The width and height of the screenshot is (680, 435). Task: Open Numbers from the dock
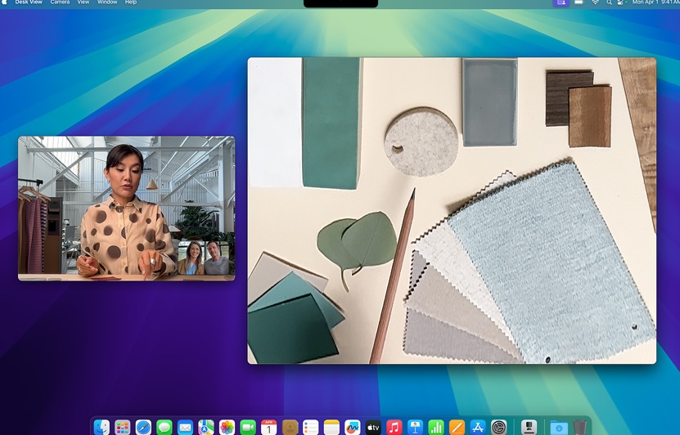[436, 428]
